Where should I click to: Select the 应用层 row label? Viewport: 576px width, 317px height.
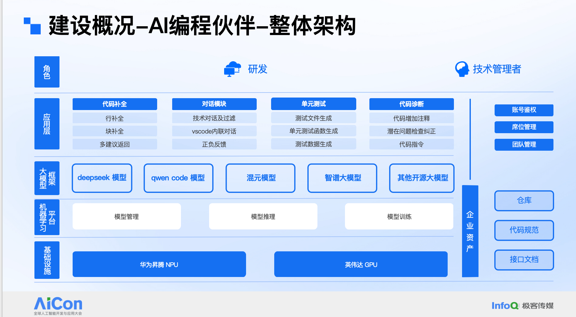tap(47, 124)
